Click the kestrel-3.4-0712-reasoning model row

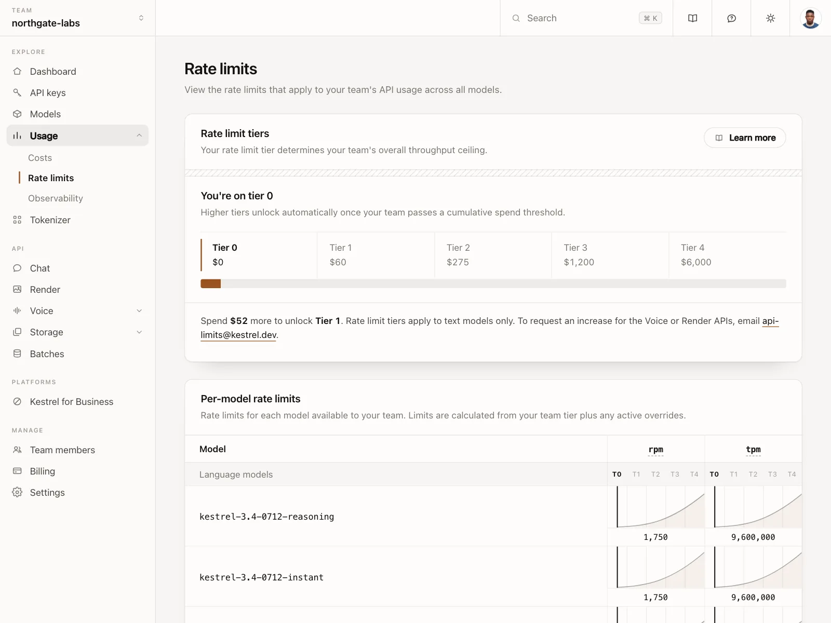pos(493,516)
